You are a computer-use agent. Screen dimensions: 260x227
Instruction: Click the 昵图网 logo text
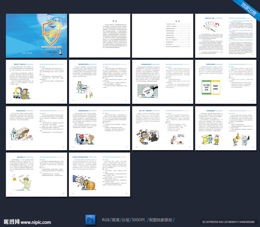point(12,222)
